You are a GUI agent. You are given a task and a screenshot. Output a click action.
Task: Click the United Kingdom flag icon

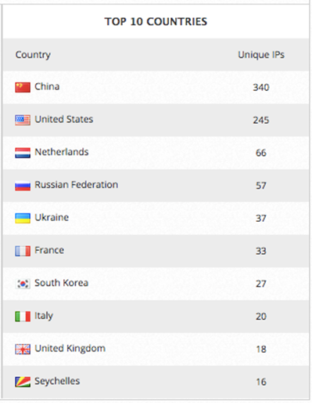click(x=23, y=349)
